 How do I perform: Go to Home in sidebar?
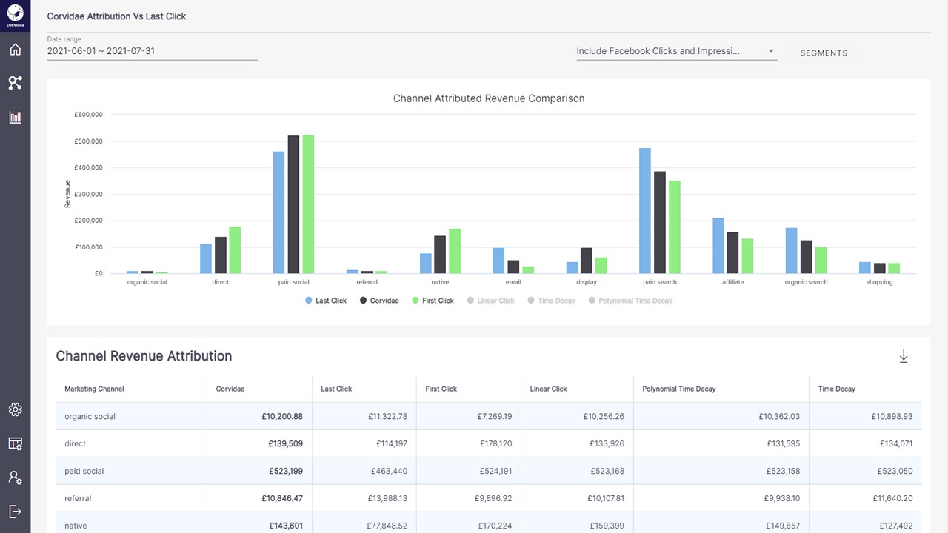15,50
